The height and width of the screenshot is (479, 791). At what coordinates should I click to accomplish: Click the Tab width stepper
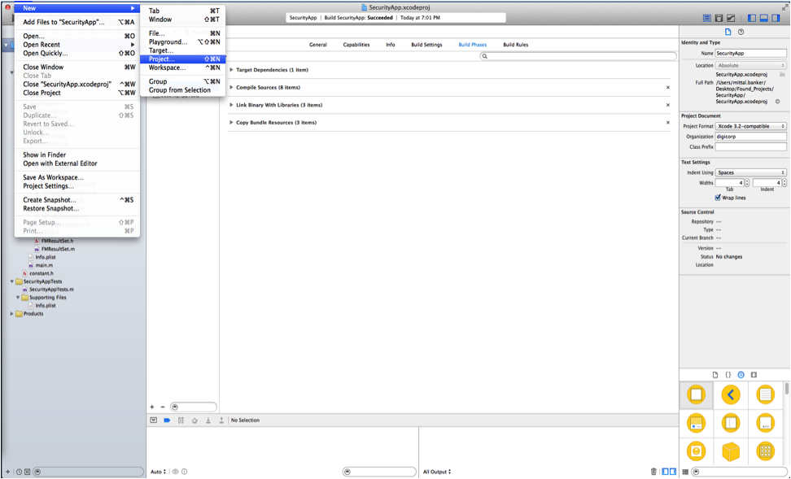coord(747,183)
